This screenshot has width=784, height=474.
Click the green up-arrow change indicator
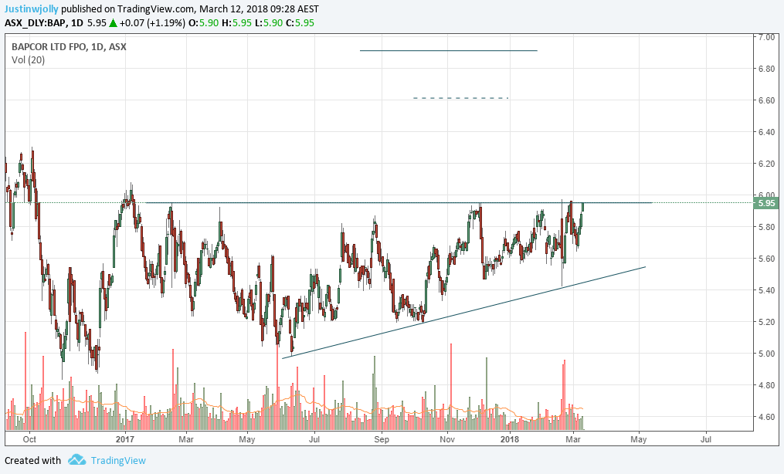(x=114, y=22)
